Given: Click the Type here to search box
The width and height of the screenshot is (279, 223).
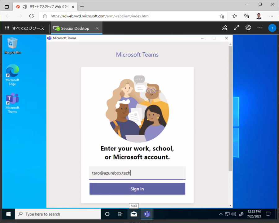Looking at the screenshot, I should pyautogui.click(x=58, y=214).
